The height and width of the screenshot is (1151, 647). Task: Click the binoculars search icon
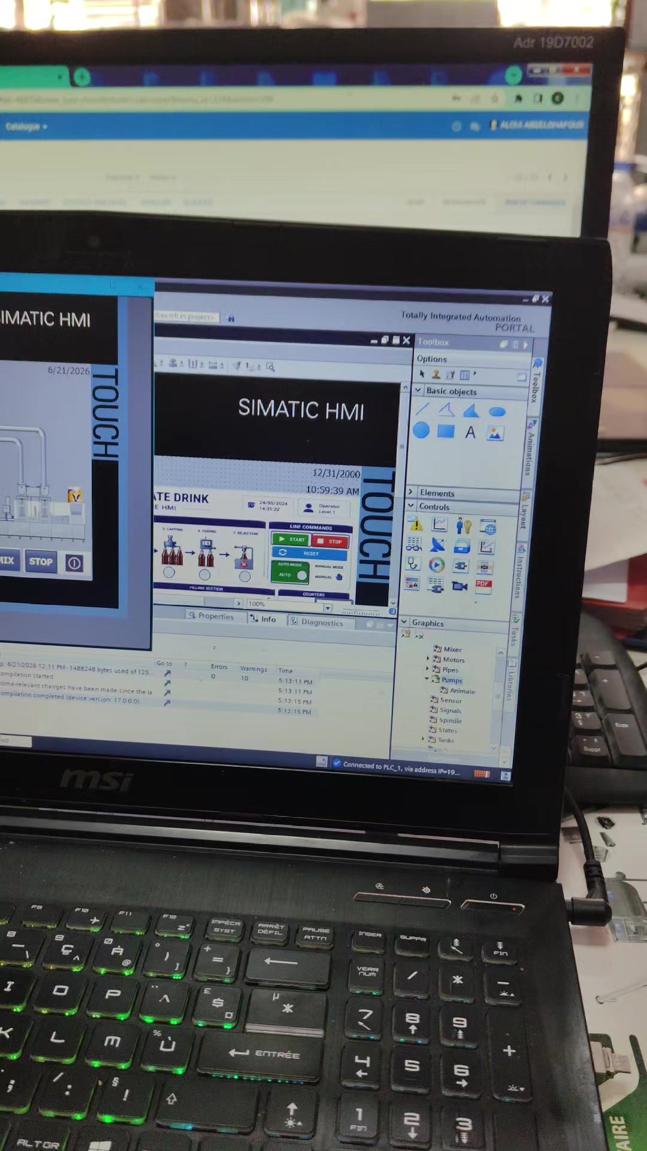(231, 318)
